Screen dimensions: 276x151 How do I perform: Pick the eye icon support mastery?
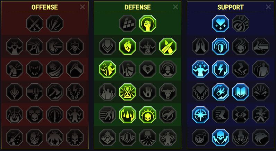241,115
